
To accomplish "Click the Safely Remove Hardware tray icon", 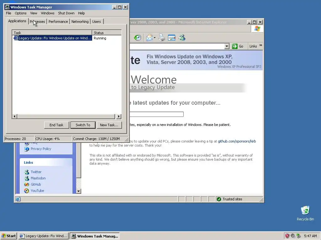I will click(299, 236).
